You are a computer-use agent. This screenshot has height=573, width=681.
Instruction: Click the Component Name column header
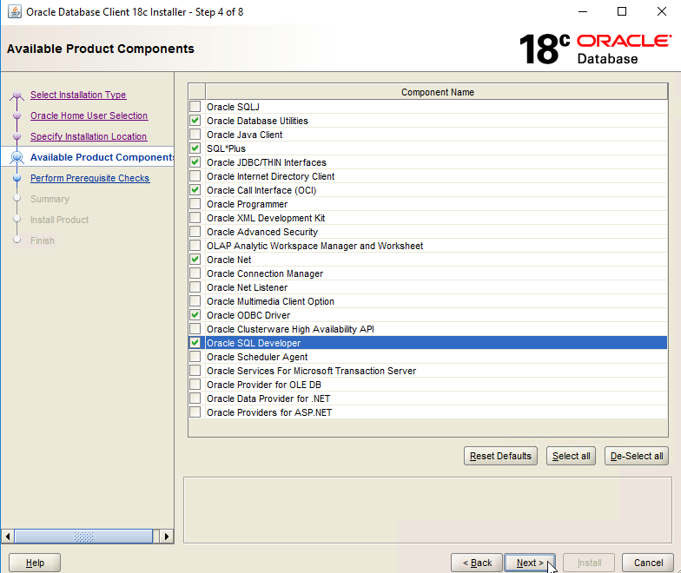pos(436,92)
